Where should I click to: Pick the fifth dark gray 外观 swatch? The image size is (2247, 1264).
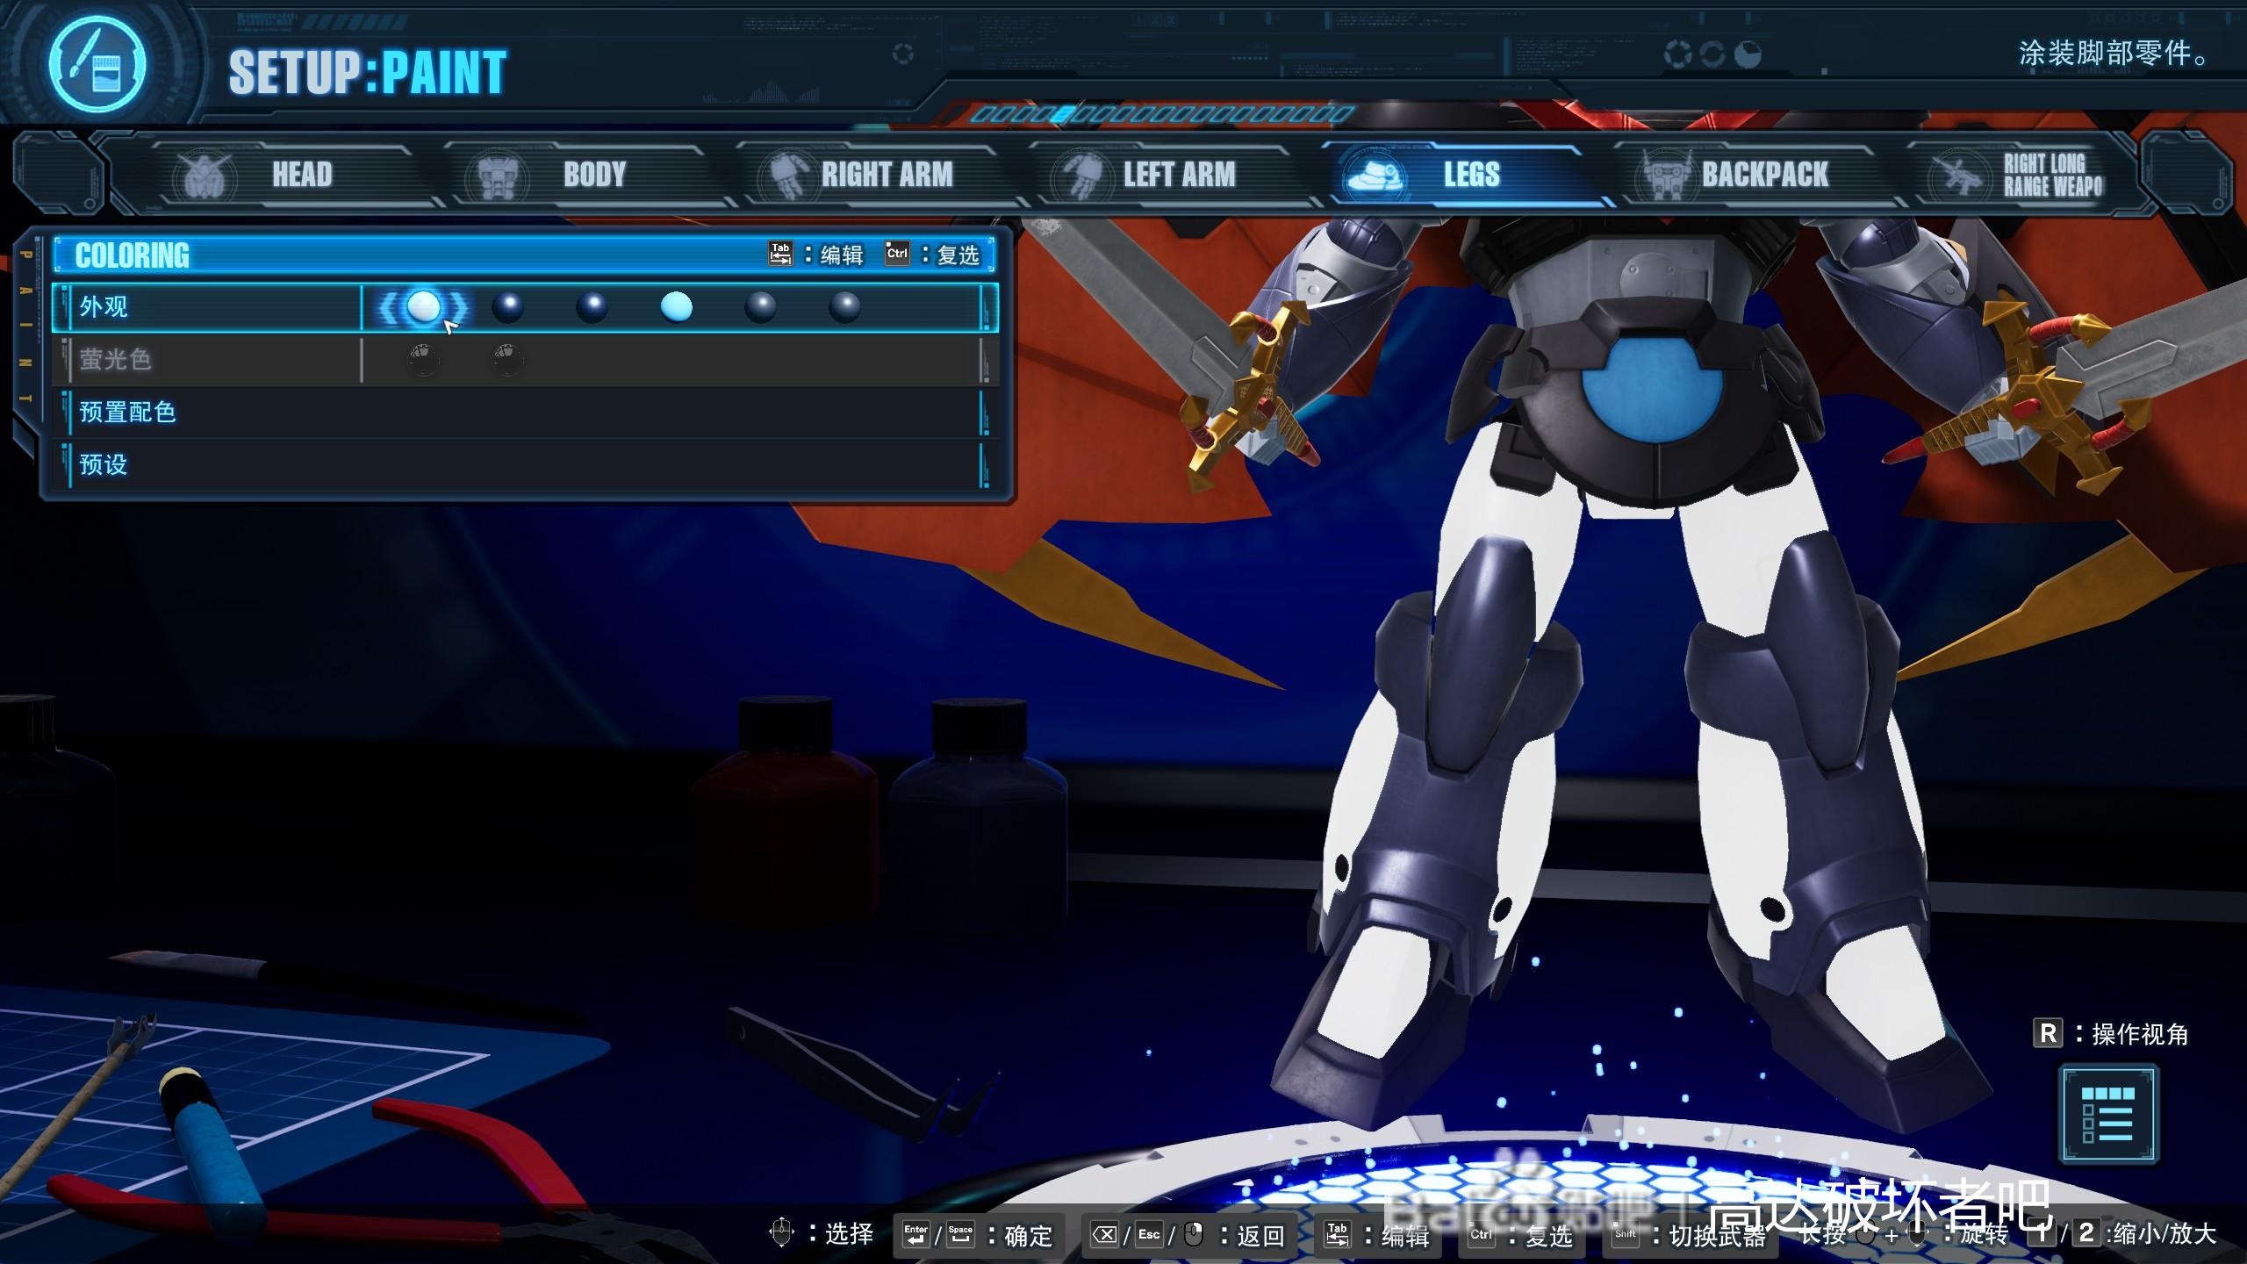click(760, 306)
